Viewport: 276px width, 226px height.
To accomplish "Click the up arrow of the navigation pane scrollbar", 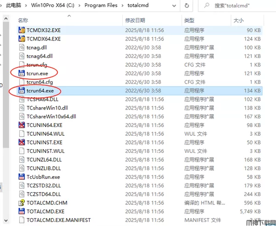I will pyautogui.click(x=6, y=18).
